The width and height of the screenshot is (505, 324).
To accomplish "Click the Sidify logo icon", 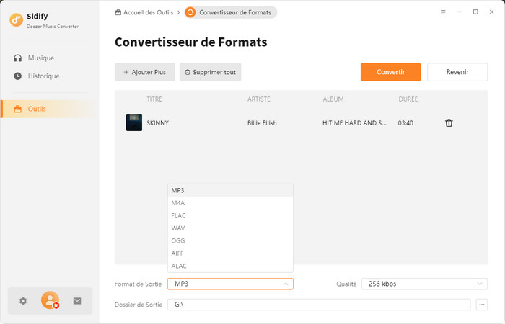I will [x=17, y=19].
